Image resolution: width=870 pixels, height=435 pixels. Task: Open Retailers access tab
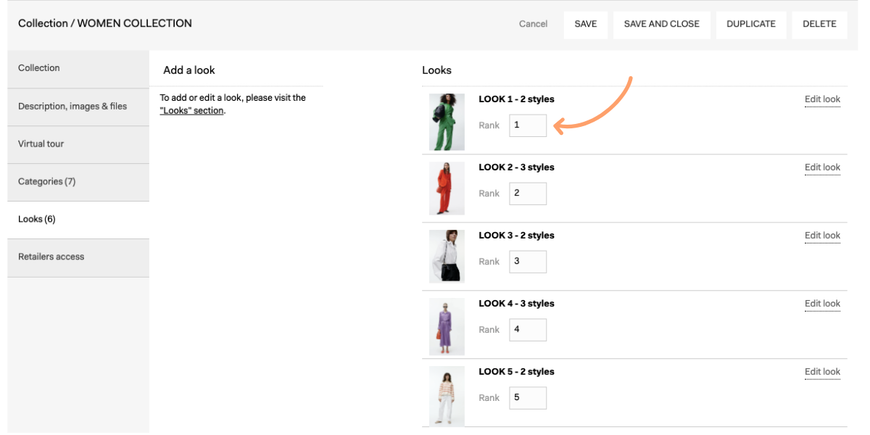pyautogui.click(x=78, y=257)
